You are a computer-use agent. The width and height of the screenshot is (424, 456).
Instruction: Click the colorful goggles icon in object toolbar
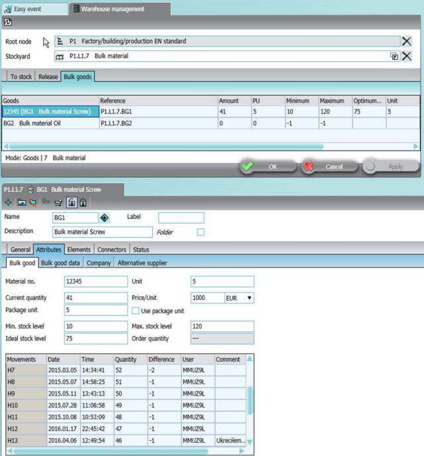[x=33, y=202]
